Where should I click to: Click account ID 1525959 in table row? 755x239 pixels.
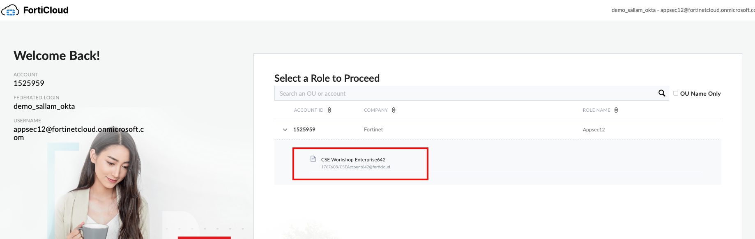tap(304, 129)
